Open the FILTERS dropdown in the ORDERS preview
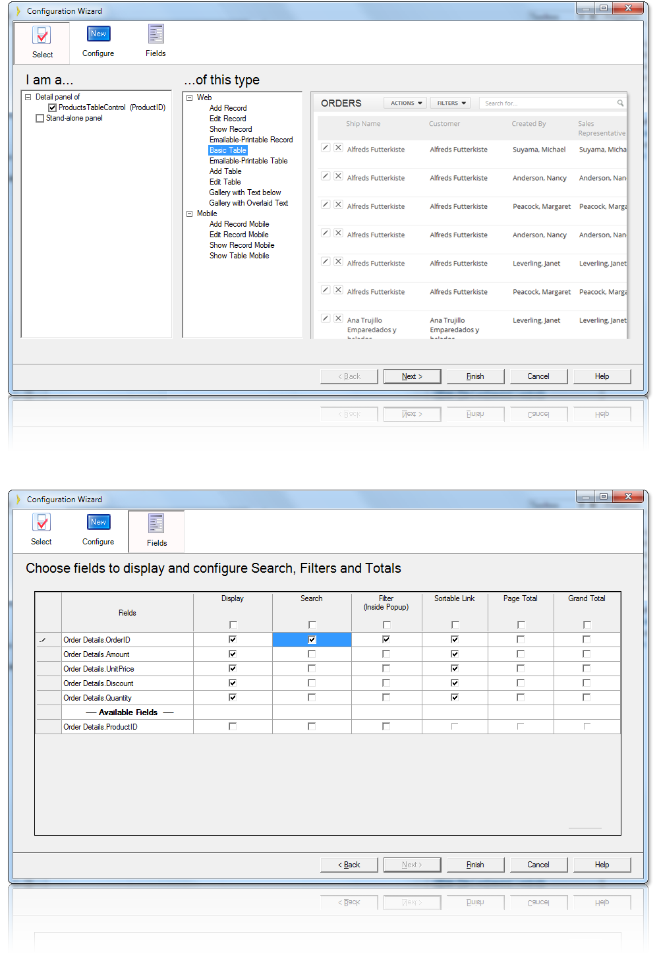 [449, 103]
